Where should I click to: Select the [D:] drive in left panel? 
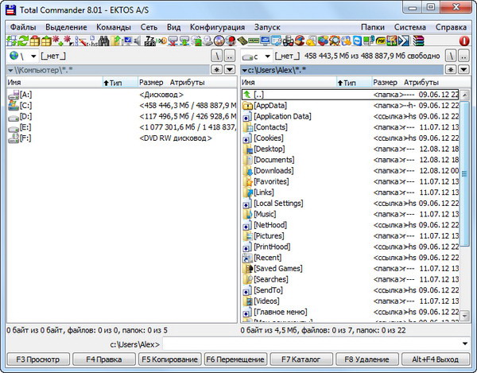(25, 116)
